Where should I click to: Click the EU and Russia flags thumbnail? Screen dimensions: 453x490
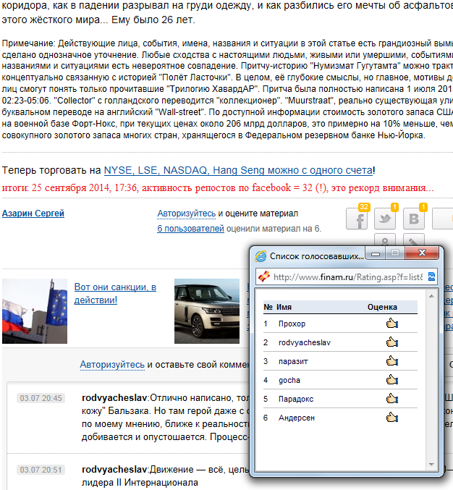[x=35, y=311]
